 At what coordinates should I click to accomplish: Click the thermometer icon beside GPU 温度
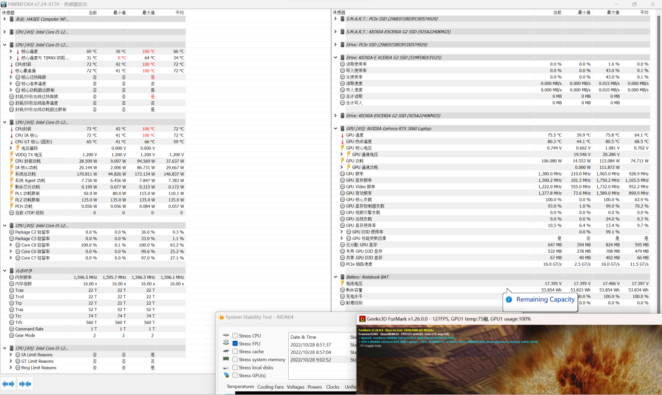tap(342, 135)
